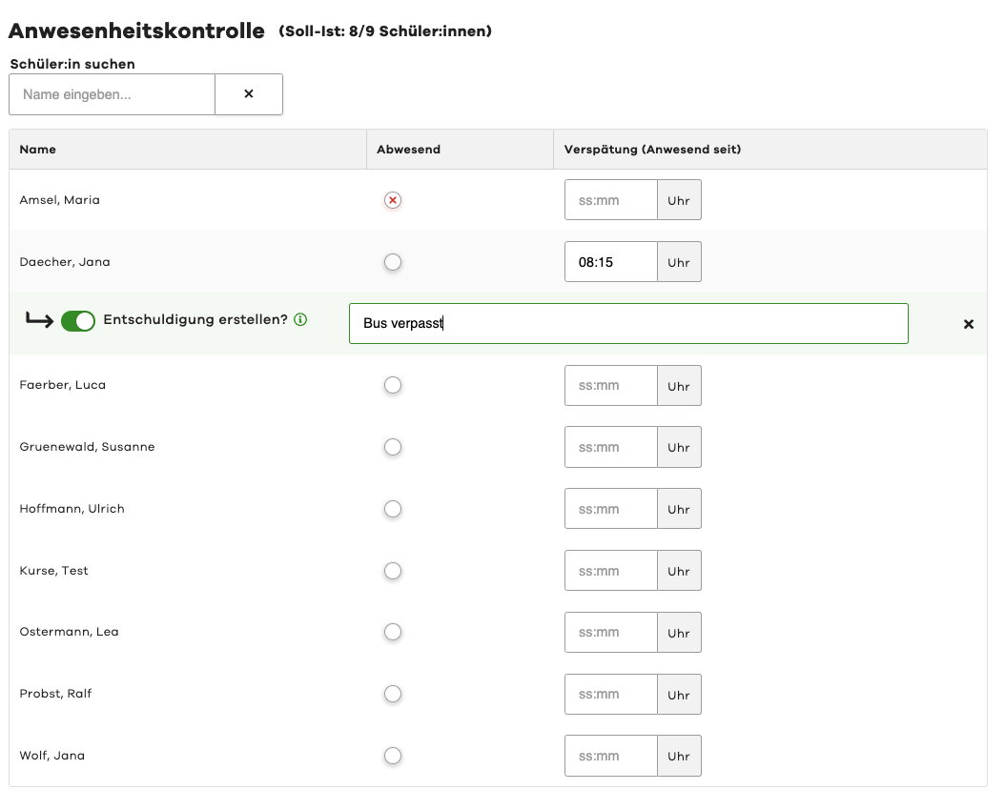Mark Wolf, Jana absent

393,755
